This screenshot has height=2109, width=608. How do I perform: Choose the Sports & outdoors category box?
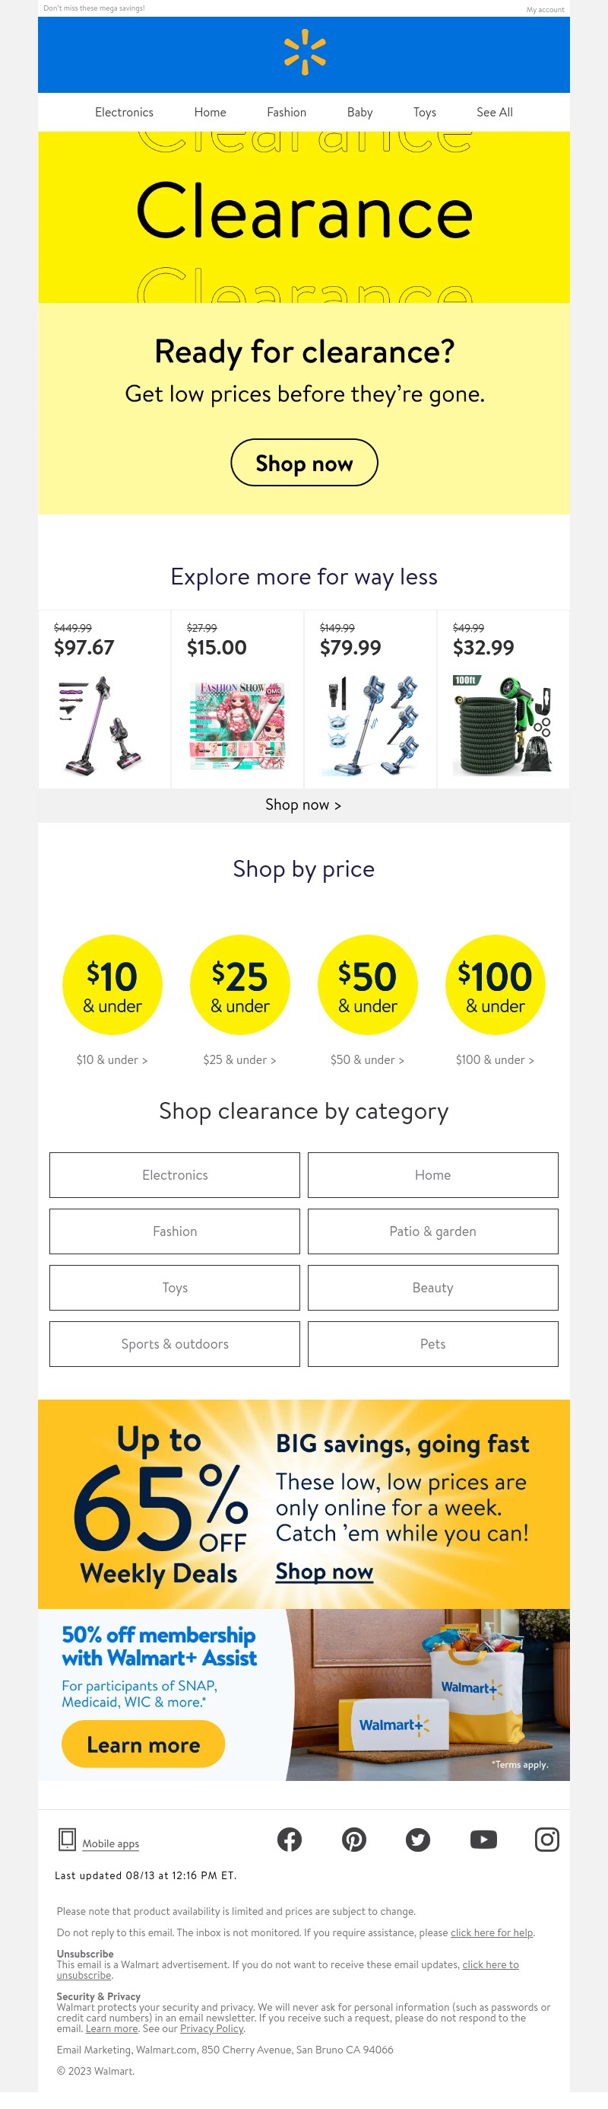175,1343
